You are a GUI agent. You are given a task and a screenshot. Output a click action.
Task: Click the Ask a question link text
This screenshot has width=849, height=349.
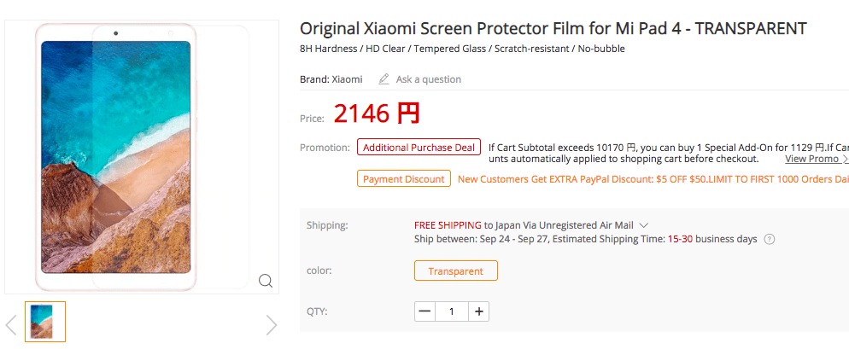pos(428,79)
